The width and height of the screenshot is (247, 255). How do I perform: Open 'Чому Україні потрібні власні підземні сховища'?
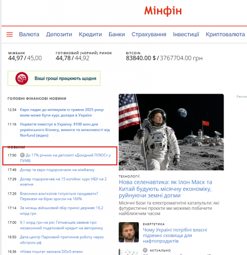175,236
